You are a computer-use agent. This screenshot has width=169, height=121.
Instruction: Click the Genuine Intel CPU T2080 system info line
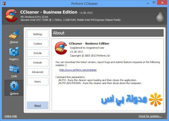(71, 20)
